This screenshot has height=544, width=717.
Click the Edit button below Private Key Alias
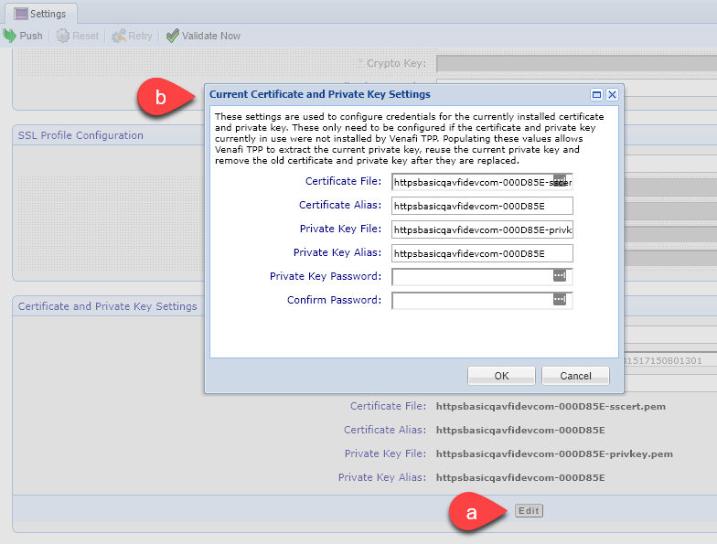(529, 511)
